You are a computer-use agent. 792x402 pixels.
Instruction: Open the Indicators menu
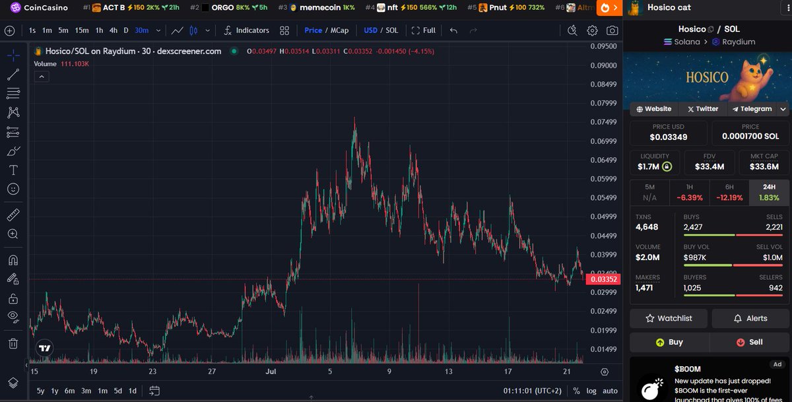[x=247, y=30]
